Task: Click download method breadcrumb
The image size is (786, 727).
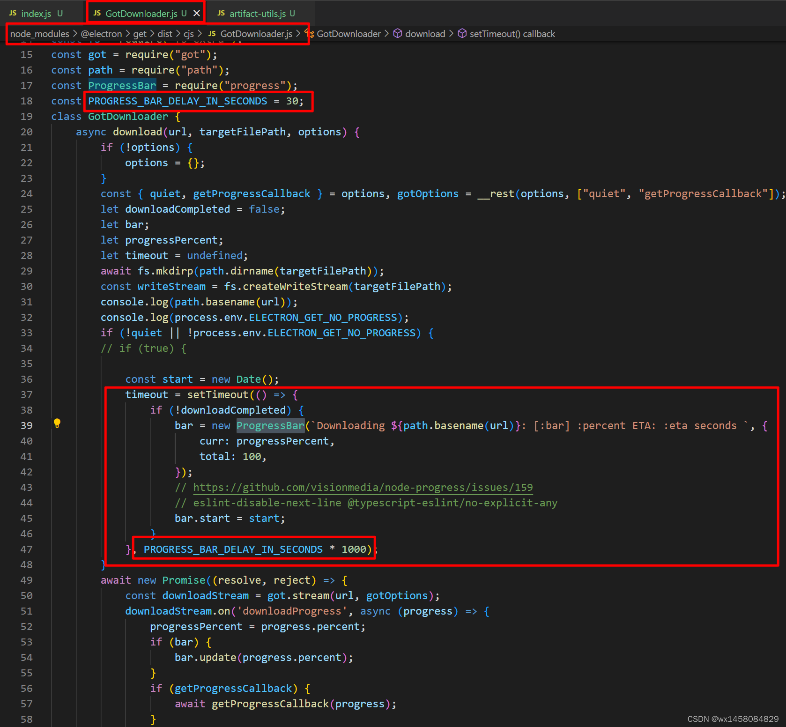Action: point(425,34)
